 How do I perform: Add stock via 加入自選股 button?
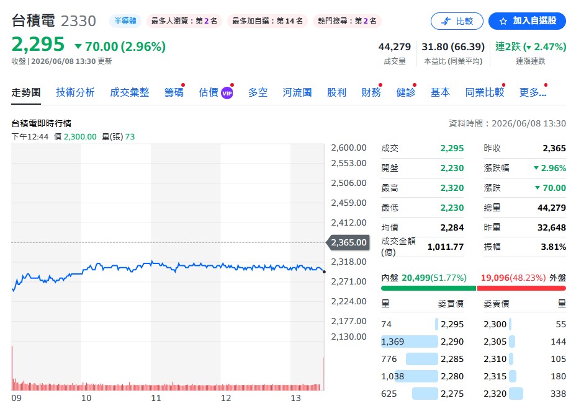coord(527,21)
